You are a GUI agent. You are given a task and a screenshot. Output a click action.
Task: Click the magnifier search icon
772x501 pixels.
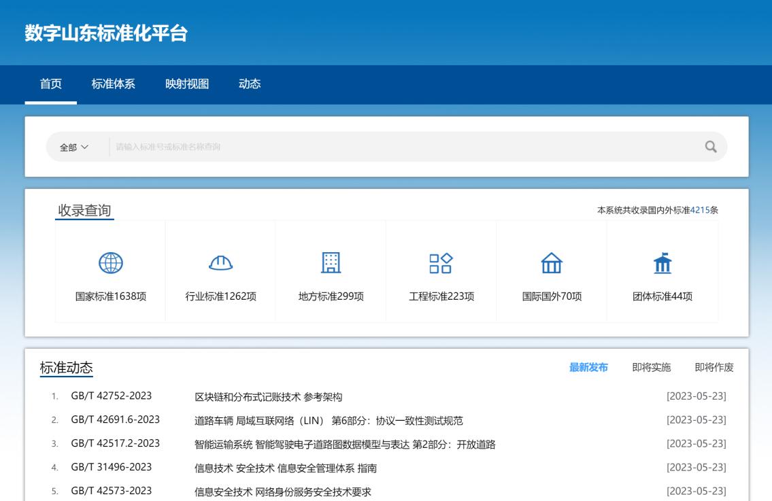(x=710, y=147)
